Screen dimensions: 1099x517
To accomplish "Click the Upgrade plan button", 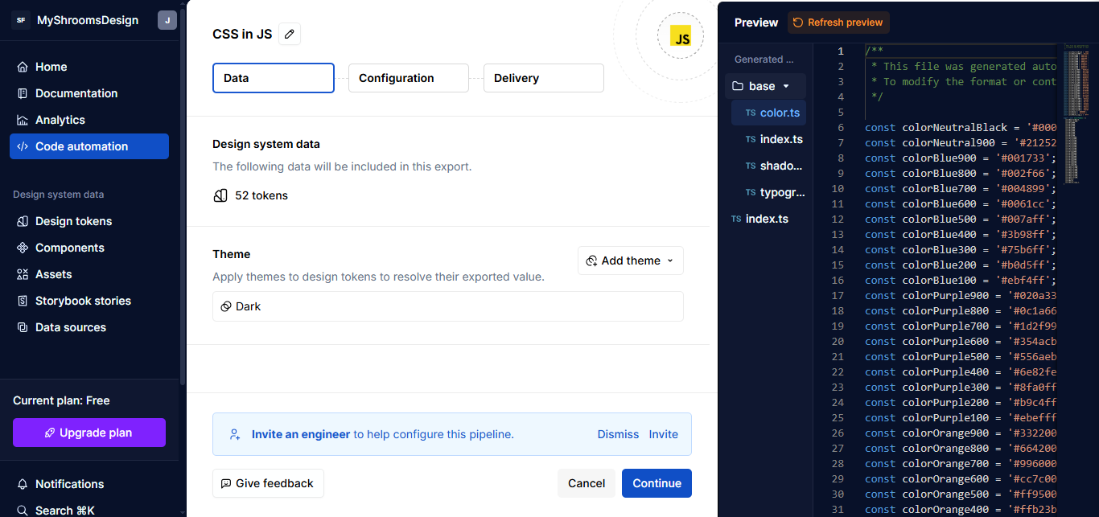I will tap(88, 433).
